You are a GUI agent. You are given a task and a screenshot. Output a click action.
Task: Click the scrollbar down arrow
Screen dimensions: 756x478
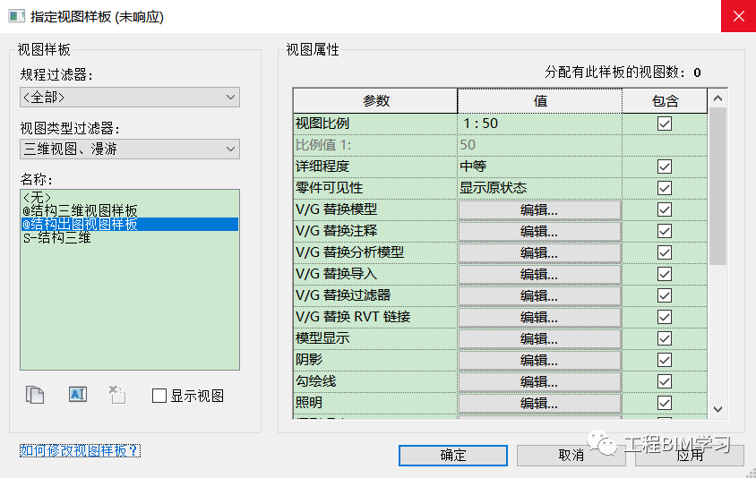[717, 410]
